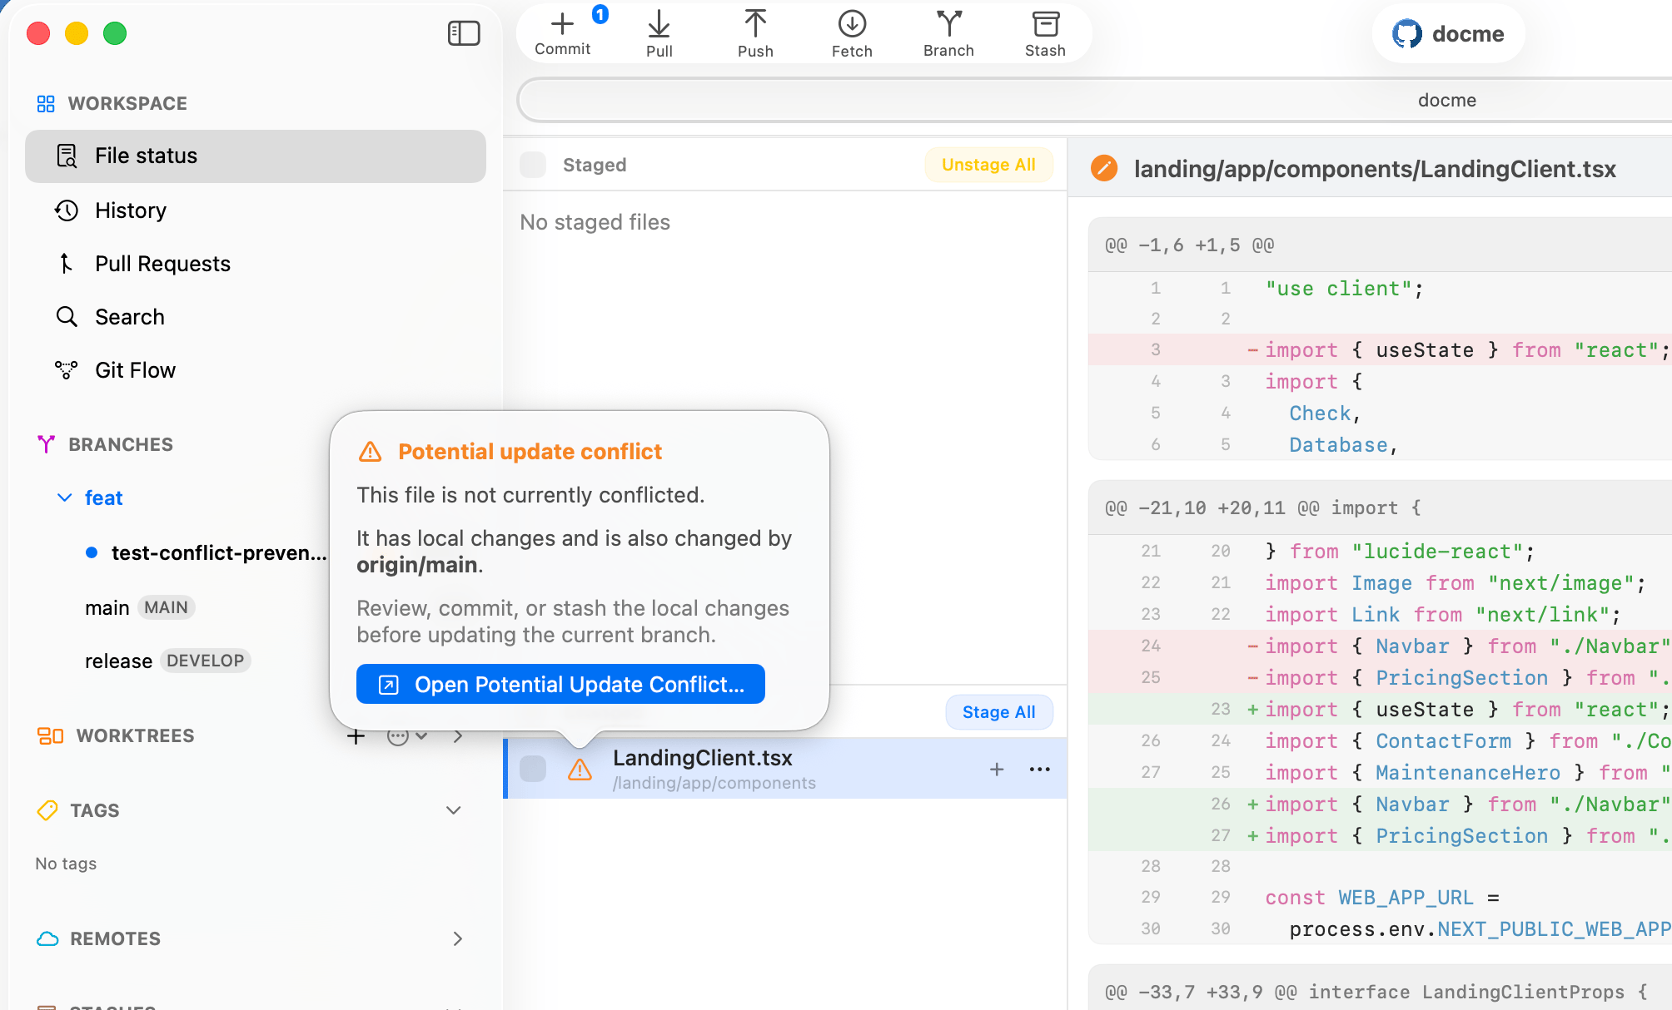This screenshot has height=1010, width=1672.
Task: Toggle the sidebar panel icon
Action: point(464,33)
